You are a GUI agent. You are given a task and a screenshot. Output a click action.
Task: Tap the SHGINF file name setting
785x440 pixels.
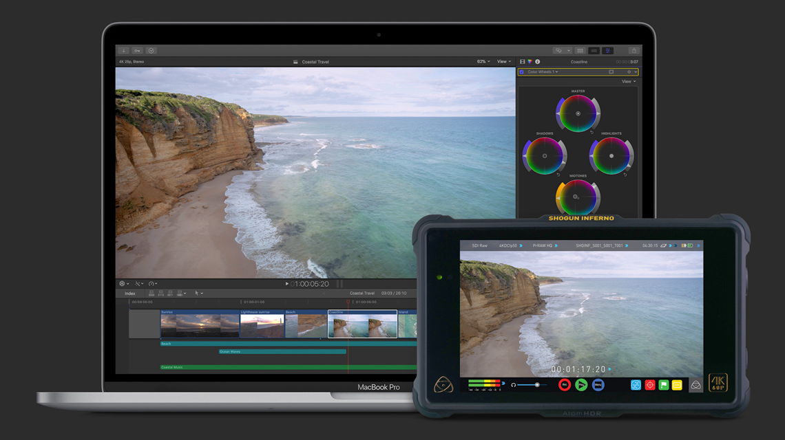[x=599, y=245]
